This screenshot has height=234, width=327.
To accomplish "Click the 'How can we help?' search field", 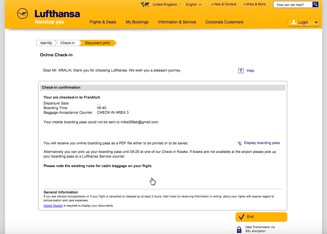I will pos(293,5).
